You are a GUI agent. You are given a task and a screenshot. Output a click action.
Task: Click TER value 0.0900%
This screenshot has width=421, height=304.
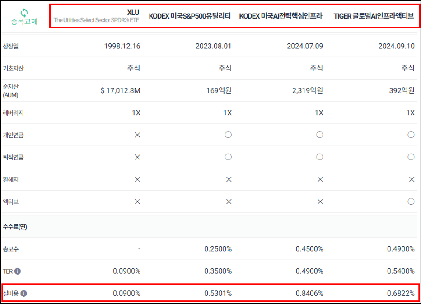(127, 271)
